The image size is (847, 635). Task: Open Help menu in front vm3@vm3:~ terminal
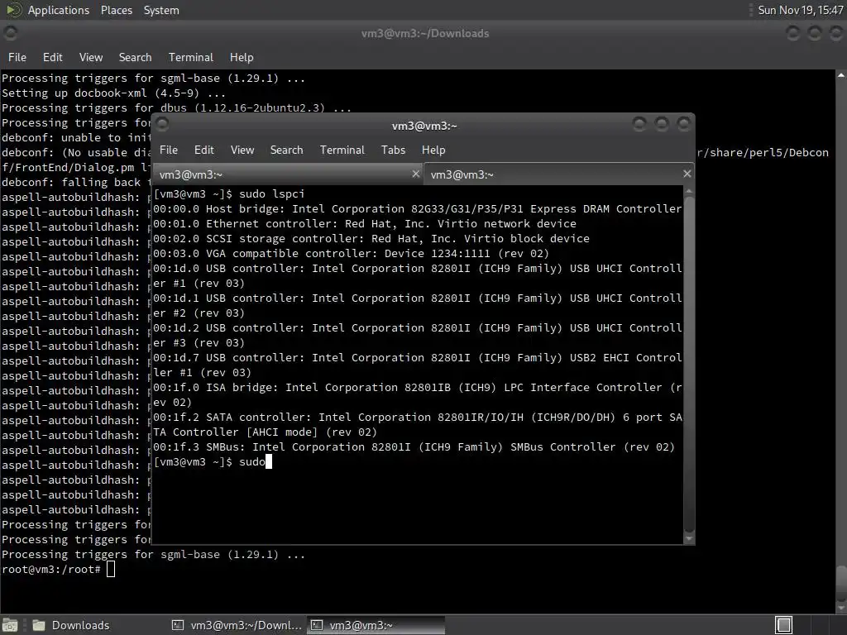coord(433,150)
